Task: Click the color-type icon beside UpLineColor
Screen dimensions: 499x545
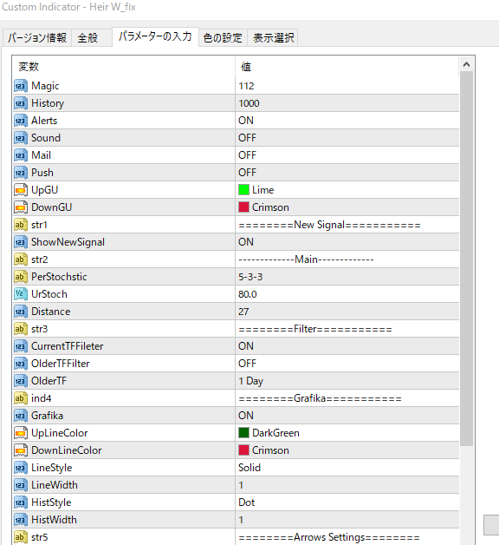Action: click(x=21, y=433)
